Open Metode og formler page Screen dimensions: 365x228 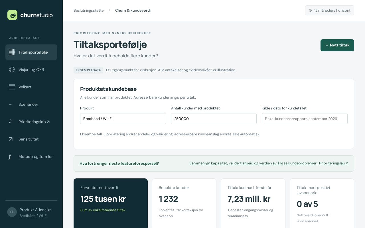pos(31,156)
